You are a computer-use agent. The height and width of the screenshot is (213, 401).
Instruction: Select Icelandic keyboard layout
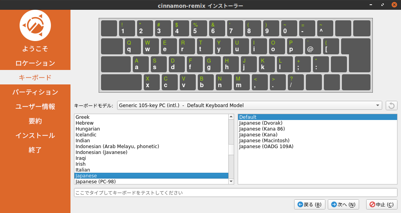click(x=151, y=135)
